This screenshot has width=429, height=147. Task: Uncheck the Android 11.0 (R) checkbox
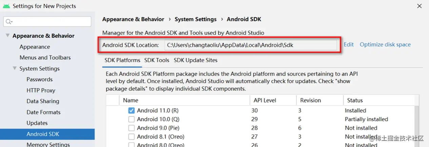tap(131, 111)
